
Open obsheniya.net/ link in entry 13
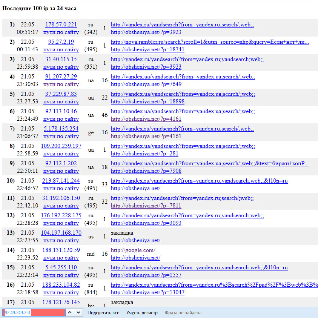tap(135, 240)
